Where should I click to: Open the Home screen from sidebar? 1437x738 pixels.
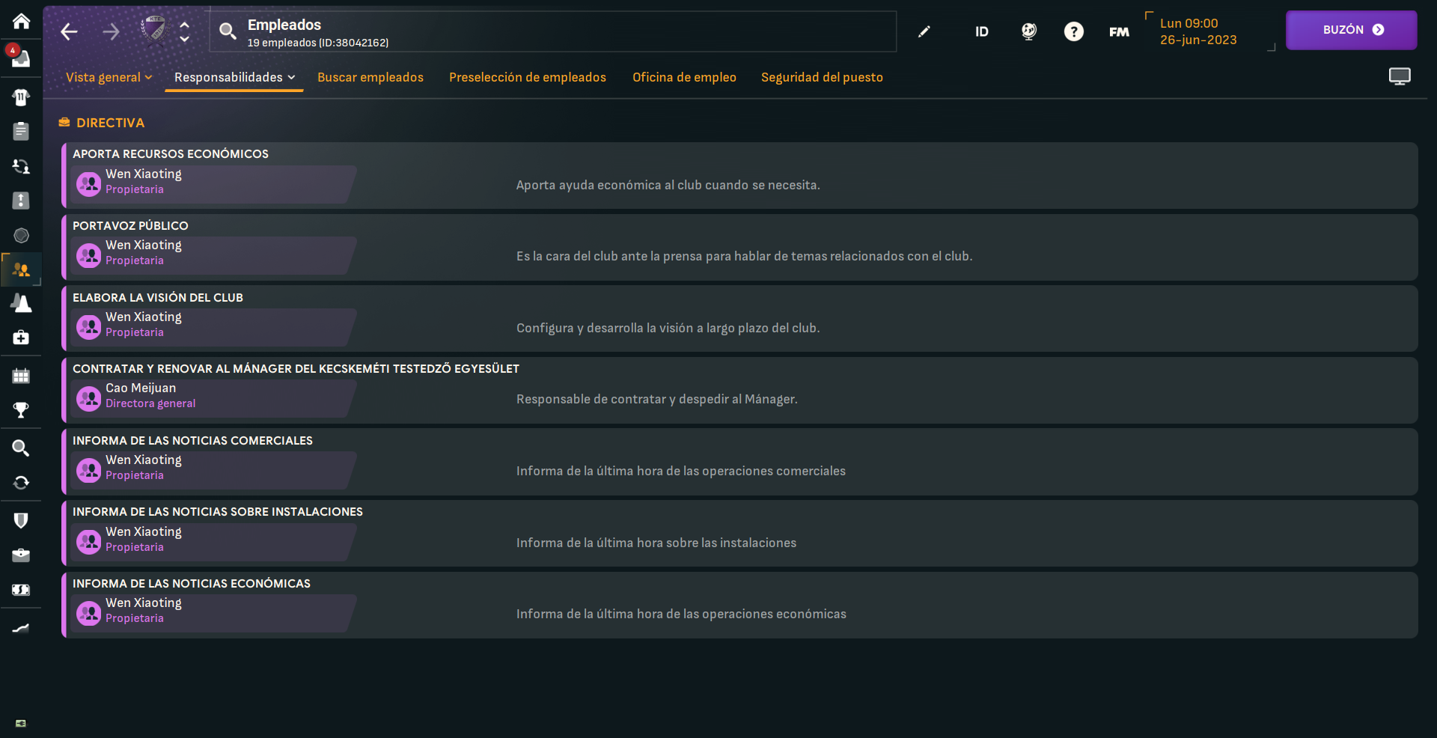click(x=21, y=21)
